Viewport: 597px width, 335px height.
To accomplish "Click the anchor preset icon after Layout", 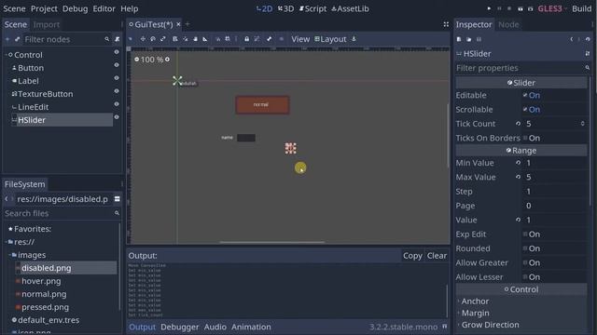I will (x=354, y=39).
